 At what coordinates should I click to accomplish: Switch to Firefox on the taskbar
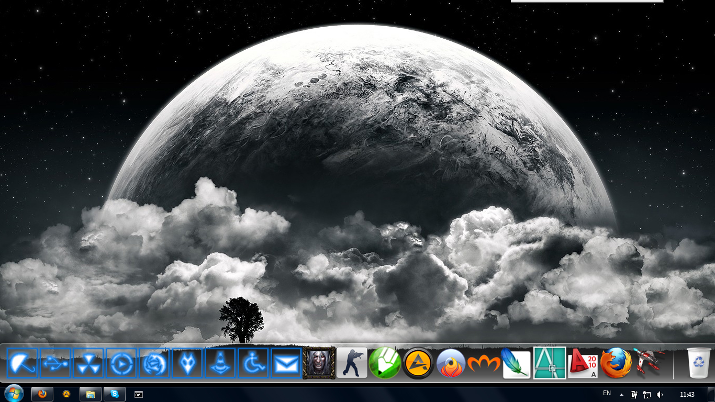coord(42,394)
